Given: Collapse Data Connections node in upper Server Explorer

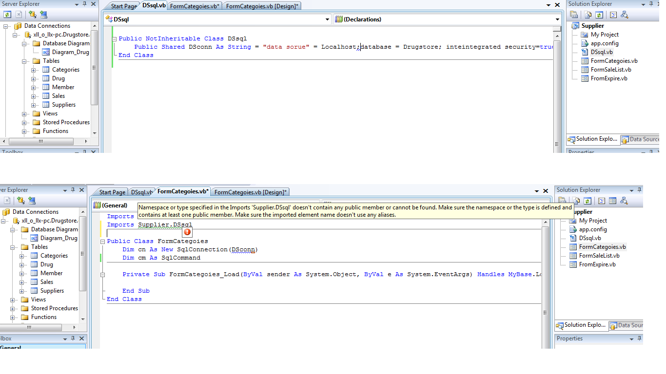Looking at the screenshot, I should 6,26.
